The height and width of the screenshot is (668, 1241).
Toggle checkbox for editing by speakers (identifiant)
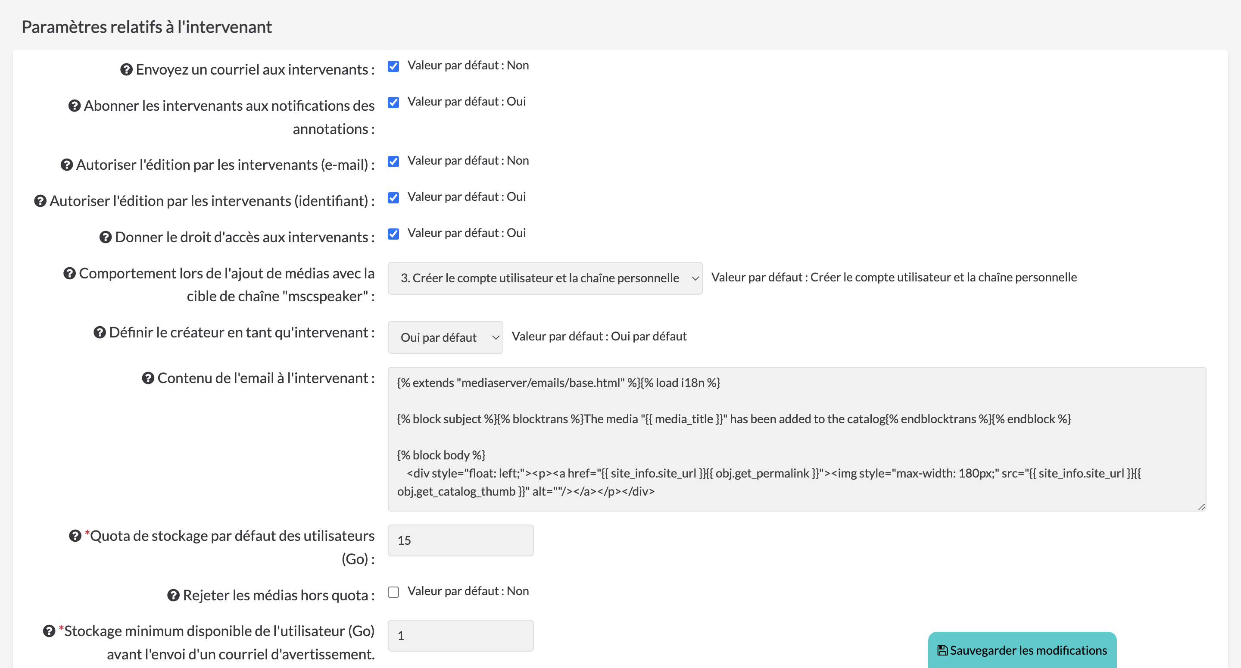(393, 198)
